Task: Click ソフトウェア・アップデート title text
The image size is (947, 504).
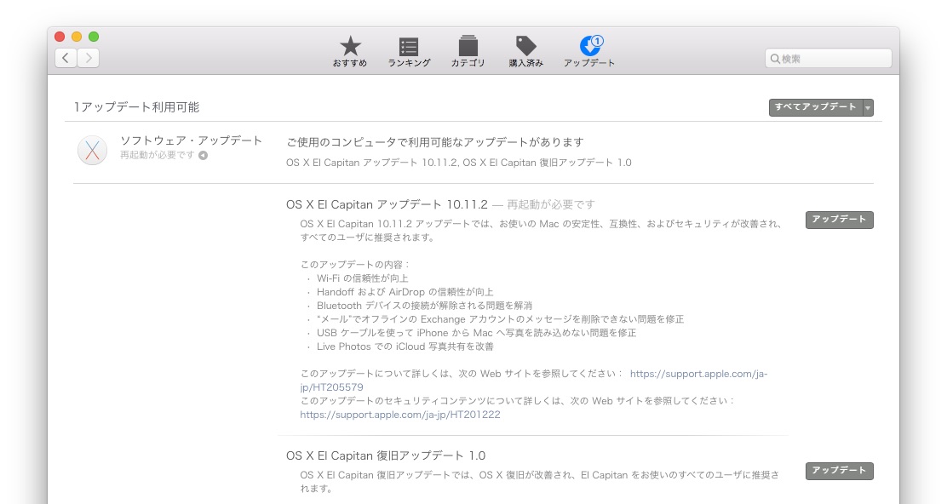Action: tap(191, 140)
